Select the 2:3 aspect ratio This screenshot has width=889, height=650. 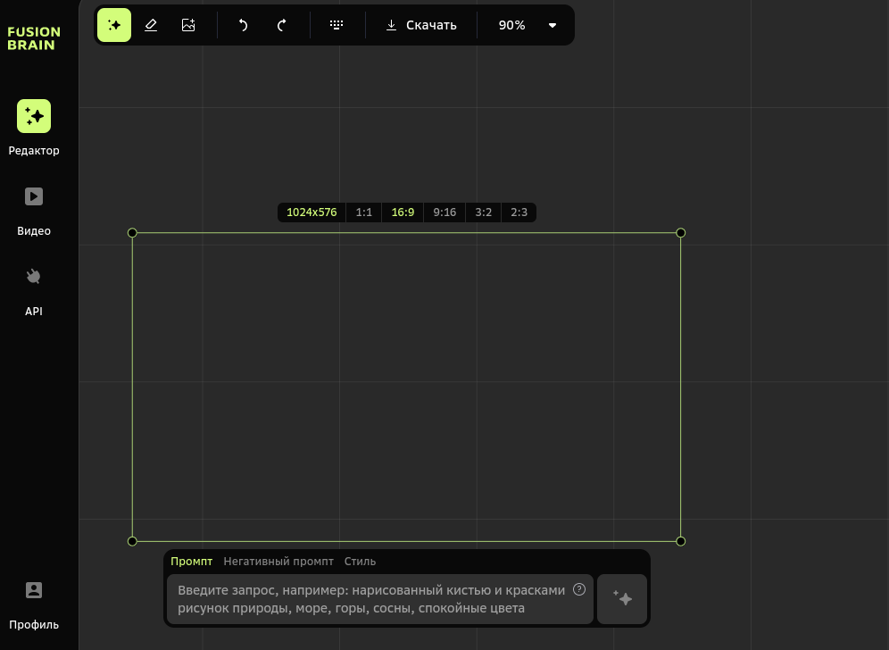[519, 212]
